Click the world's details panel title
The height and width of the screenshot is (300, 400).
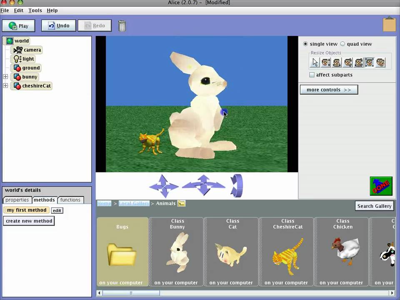click(x=23, y=190)
